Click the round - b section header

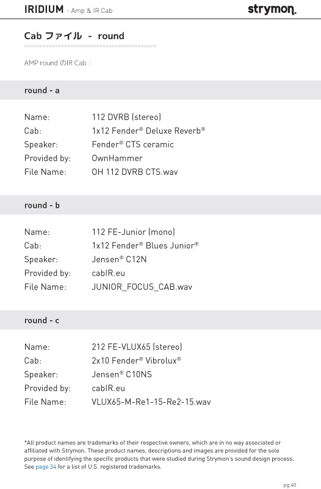coord(161,205)
